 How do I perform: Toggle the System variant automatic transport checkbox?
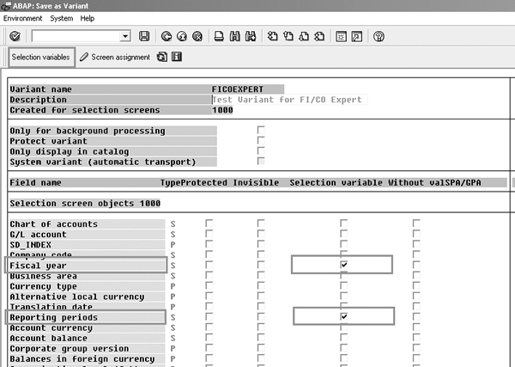click(x=261, y=161)
